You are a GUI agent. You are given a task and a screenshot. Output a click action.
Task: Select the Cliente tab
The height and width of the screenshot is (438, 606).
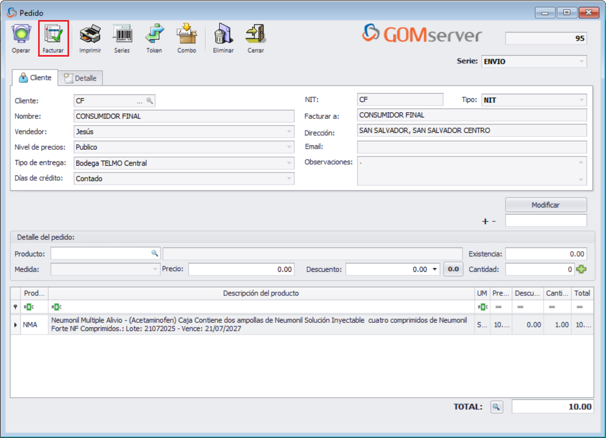click(35, 78)
